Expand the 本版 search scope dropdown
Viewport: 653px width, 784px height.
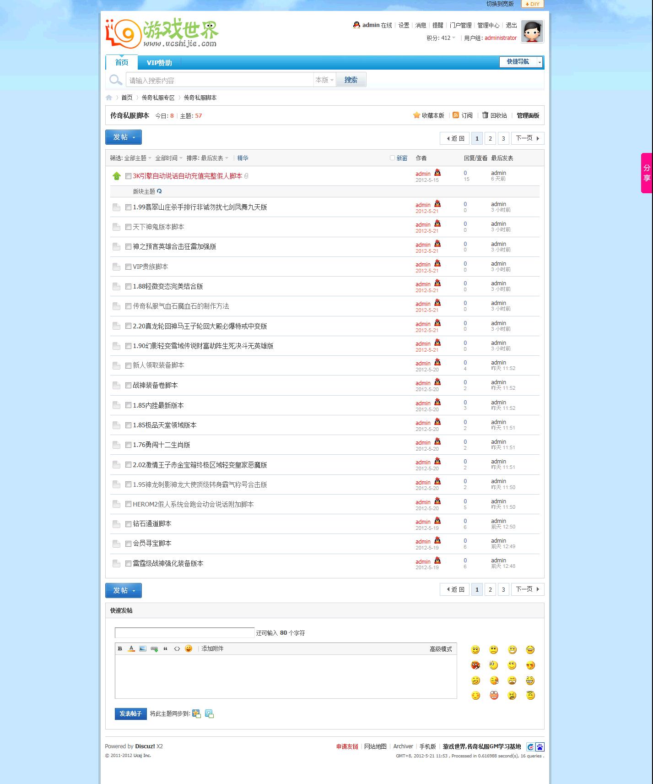coord(324,80)
